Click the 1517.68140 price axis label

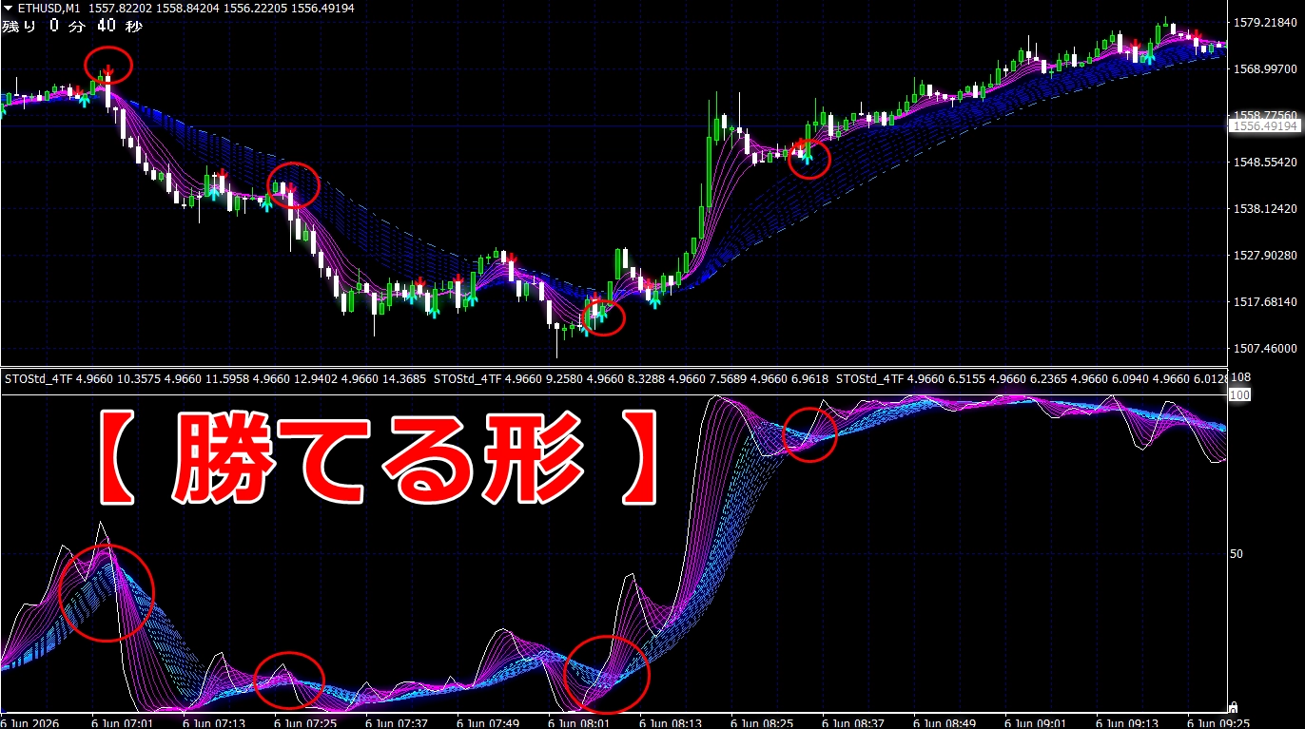tap(1266, 301)
